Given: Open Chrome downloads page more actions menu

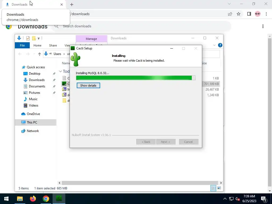Looking at the screenshot, I should [x=263, y=26].
